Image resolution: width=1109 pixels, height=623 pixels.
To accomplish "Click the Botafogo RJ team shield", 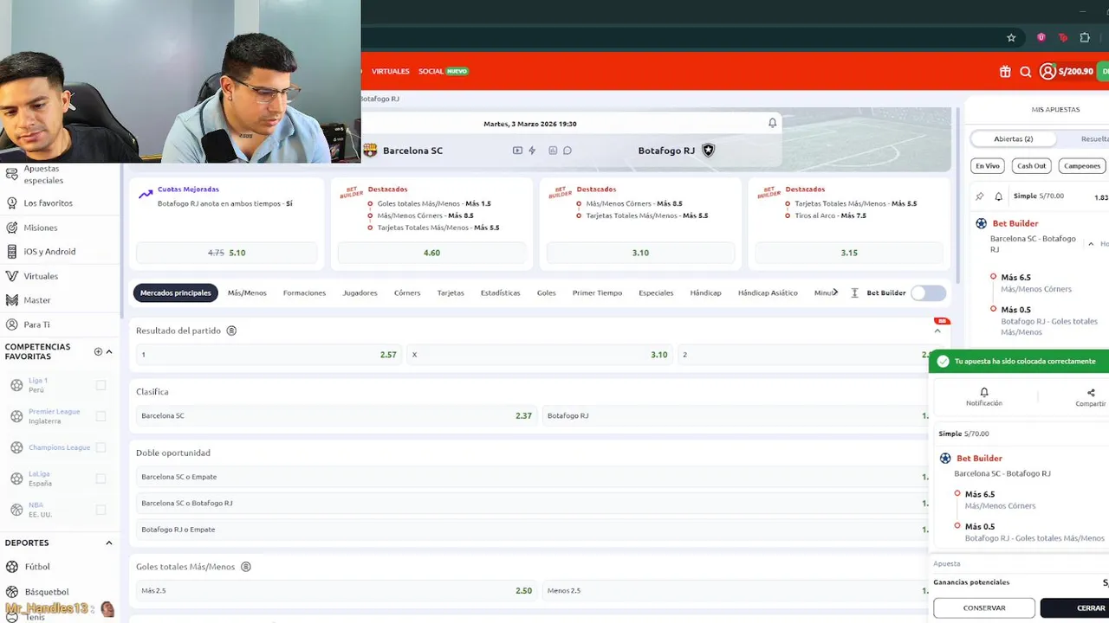I will coord(708,151).
